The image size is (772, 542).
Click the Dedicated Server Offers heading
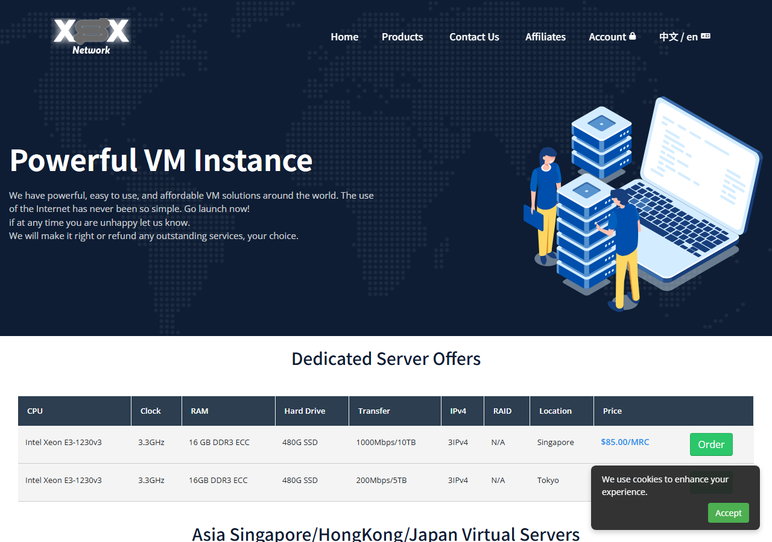tap(386, 358)
